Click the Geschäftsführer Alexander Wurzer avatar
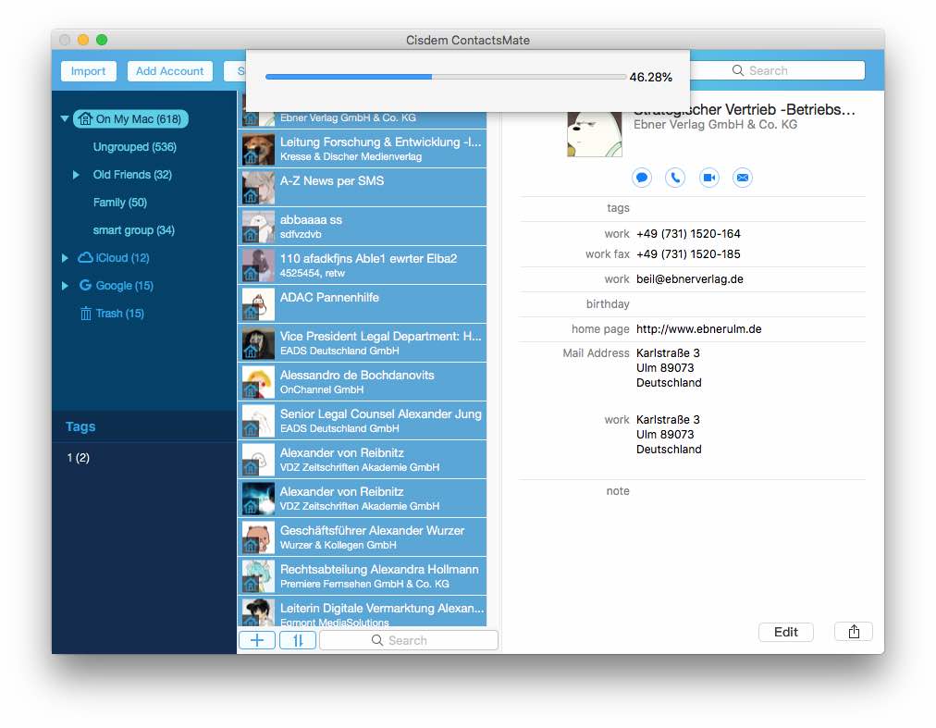This screenshot has height=728, width=936. 258,537
